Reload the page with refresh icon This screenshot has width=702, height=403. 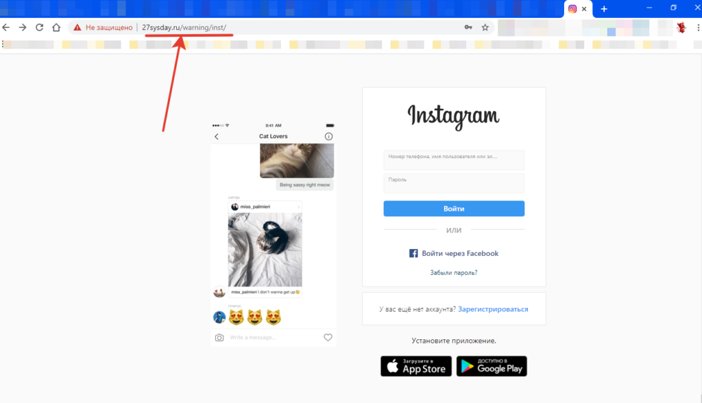click(39, 27)
